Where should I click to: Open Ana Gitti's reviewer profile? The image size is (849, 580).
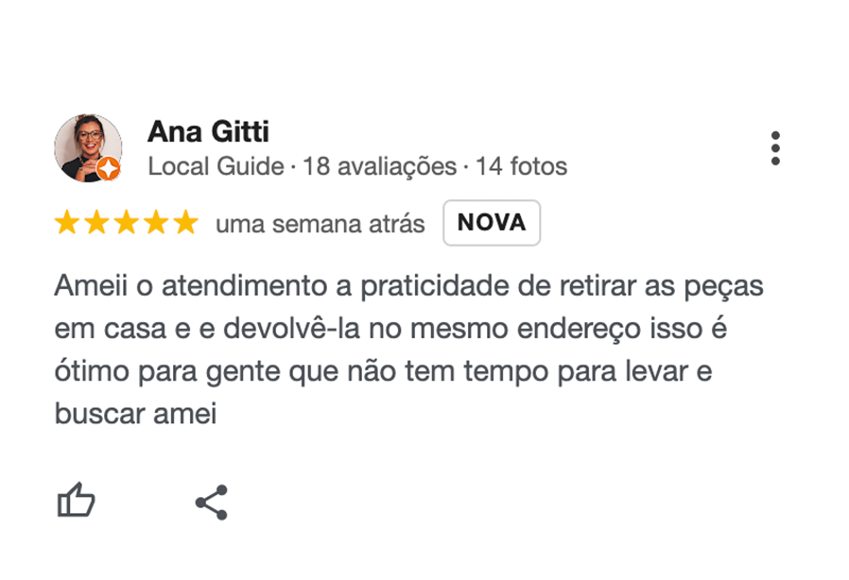point(209,131)
